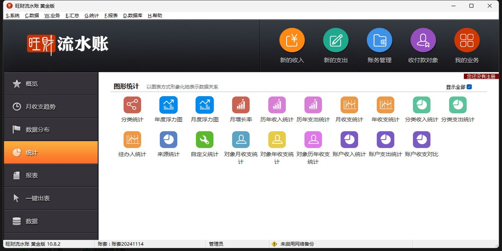The image size is (502, 251).
Task: Open the S.系统 menu
Action: click(13, 15)
